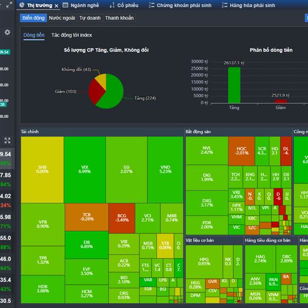The height and width of the screenshot is (308, 308).
Task: Select the ANV 2.36% treemap tile
Action: pyautogui.click(x=255, y=281)
